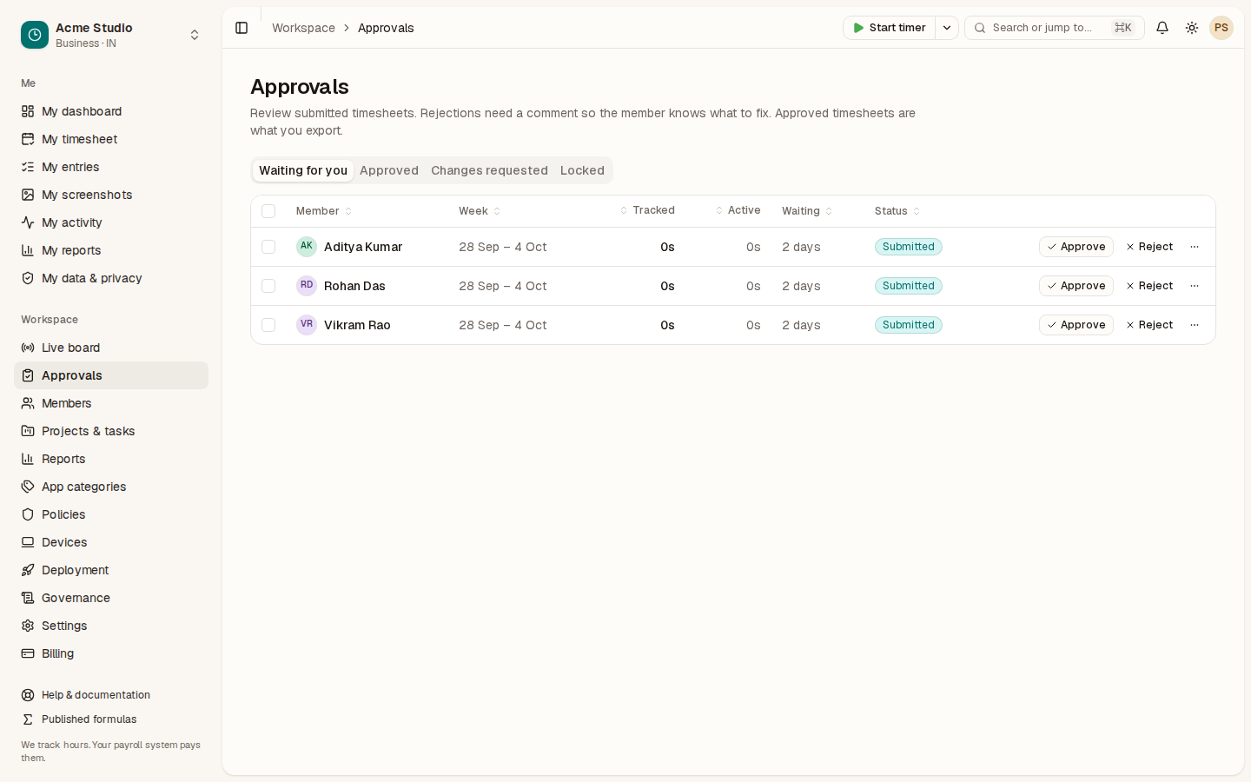Open the Workspace breadcrumb link
The width and height of the screenshot is (1251, 782).
pos(303,28)
